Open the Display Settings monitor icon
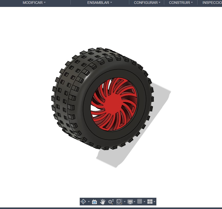This screenshot has height=209, width=222. 130,202
